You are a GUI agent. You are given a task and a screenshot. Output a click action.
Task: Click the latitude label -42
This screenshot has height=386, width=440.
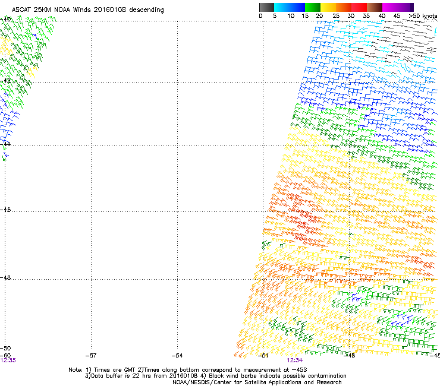pos(5,80)
